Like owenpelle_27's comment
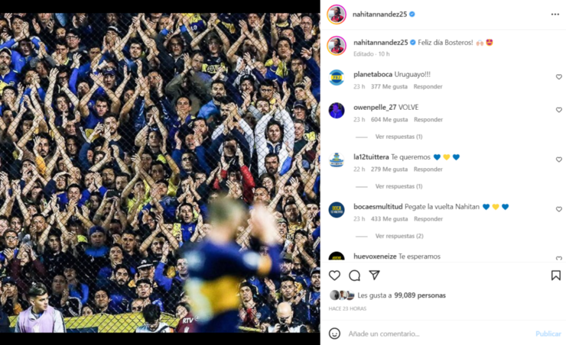Image resolution: width=566 pixels, height=345 pixels. (x=559, y=110)
